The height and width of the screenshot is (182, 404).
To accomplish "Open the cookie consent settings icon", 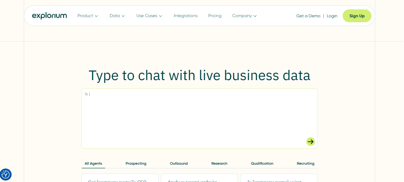I will [6, 174].
